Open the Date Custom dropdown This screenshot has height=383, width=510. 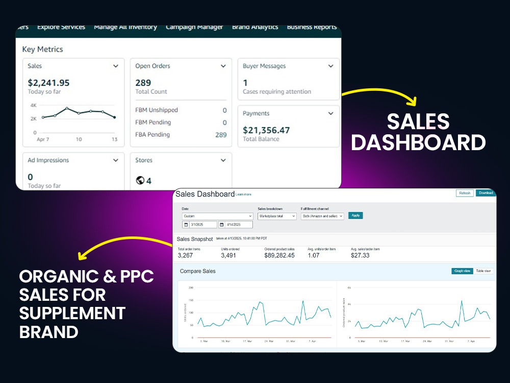pyautogui.click(x=218, y=216)
